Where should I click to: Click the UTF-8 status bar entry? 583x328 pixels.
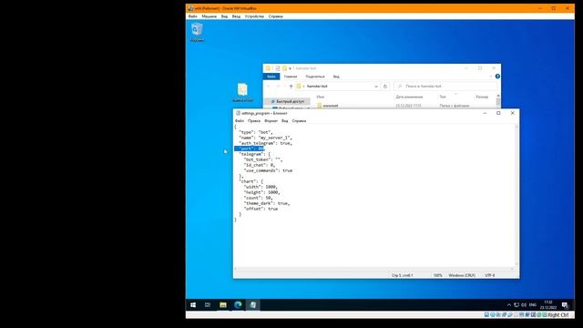(490, 275)
